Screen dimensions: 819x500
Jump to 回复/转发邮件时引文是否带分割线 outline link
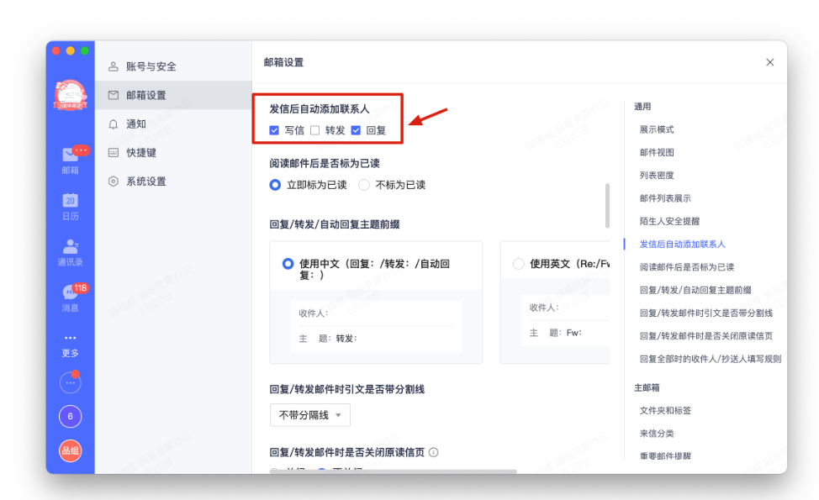pos(706,313)
